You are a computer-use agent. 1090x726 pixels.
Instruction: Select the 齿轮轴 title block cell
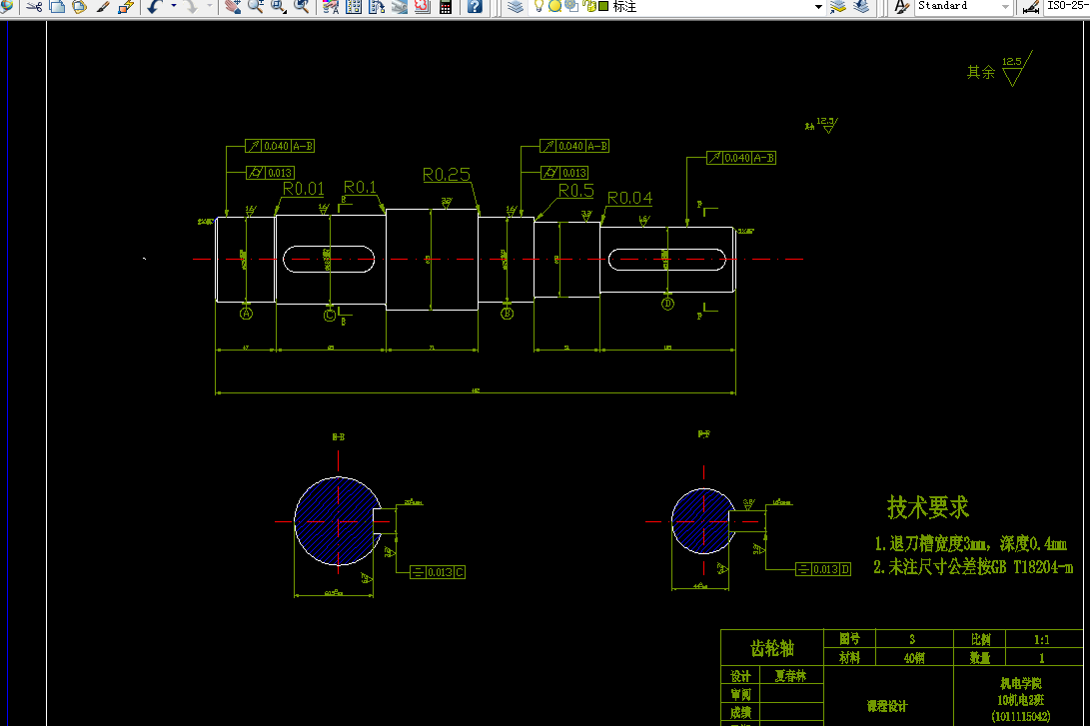(772, 648)
